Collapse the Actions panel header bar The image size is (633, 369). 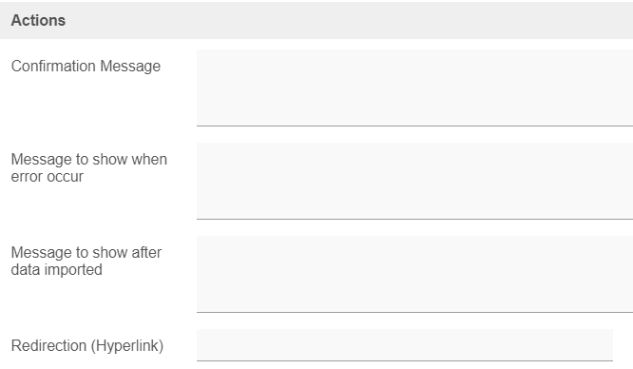[x=316, y=20]
